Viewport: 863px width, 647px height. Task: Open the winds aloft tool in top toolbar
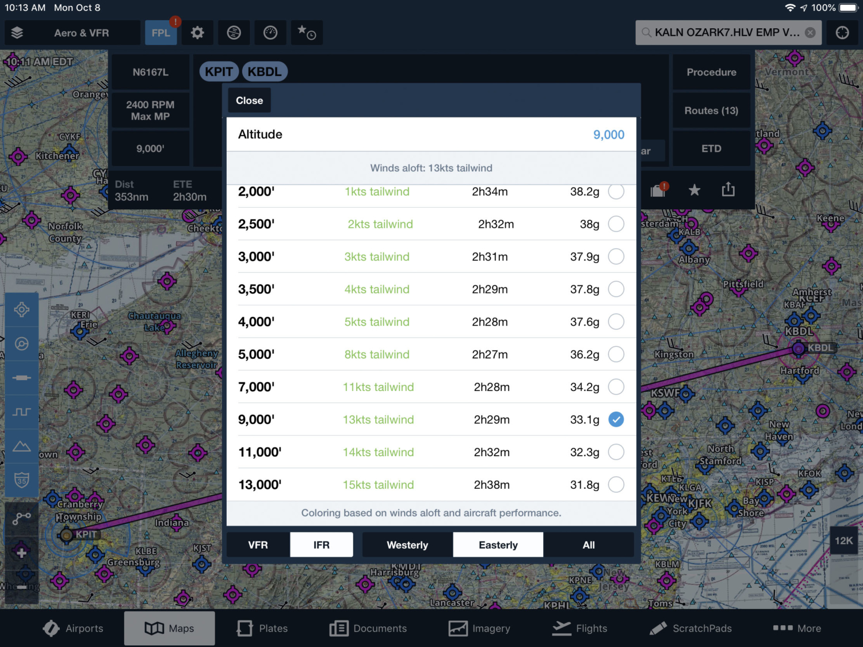coord(234,33)
